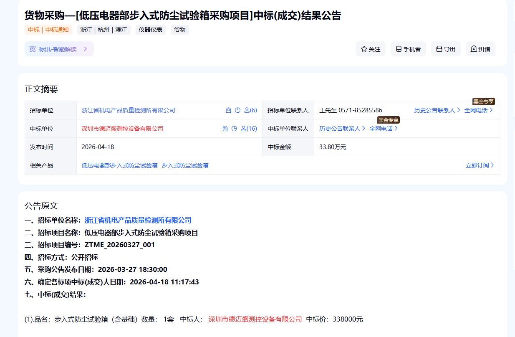Select the 货物 category tag

click(180, 30)
